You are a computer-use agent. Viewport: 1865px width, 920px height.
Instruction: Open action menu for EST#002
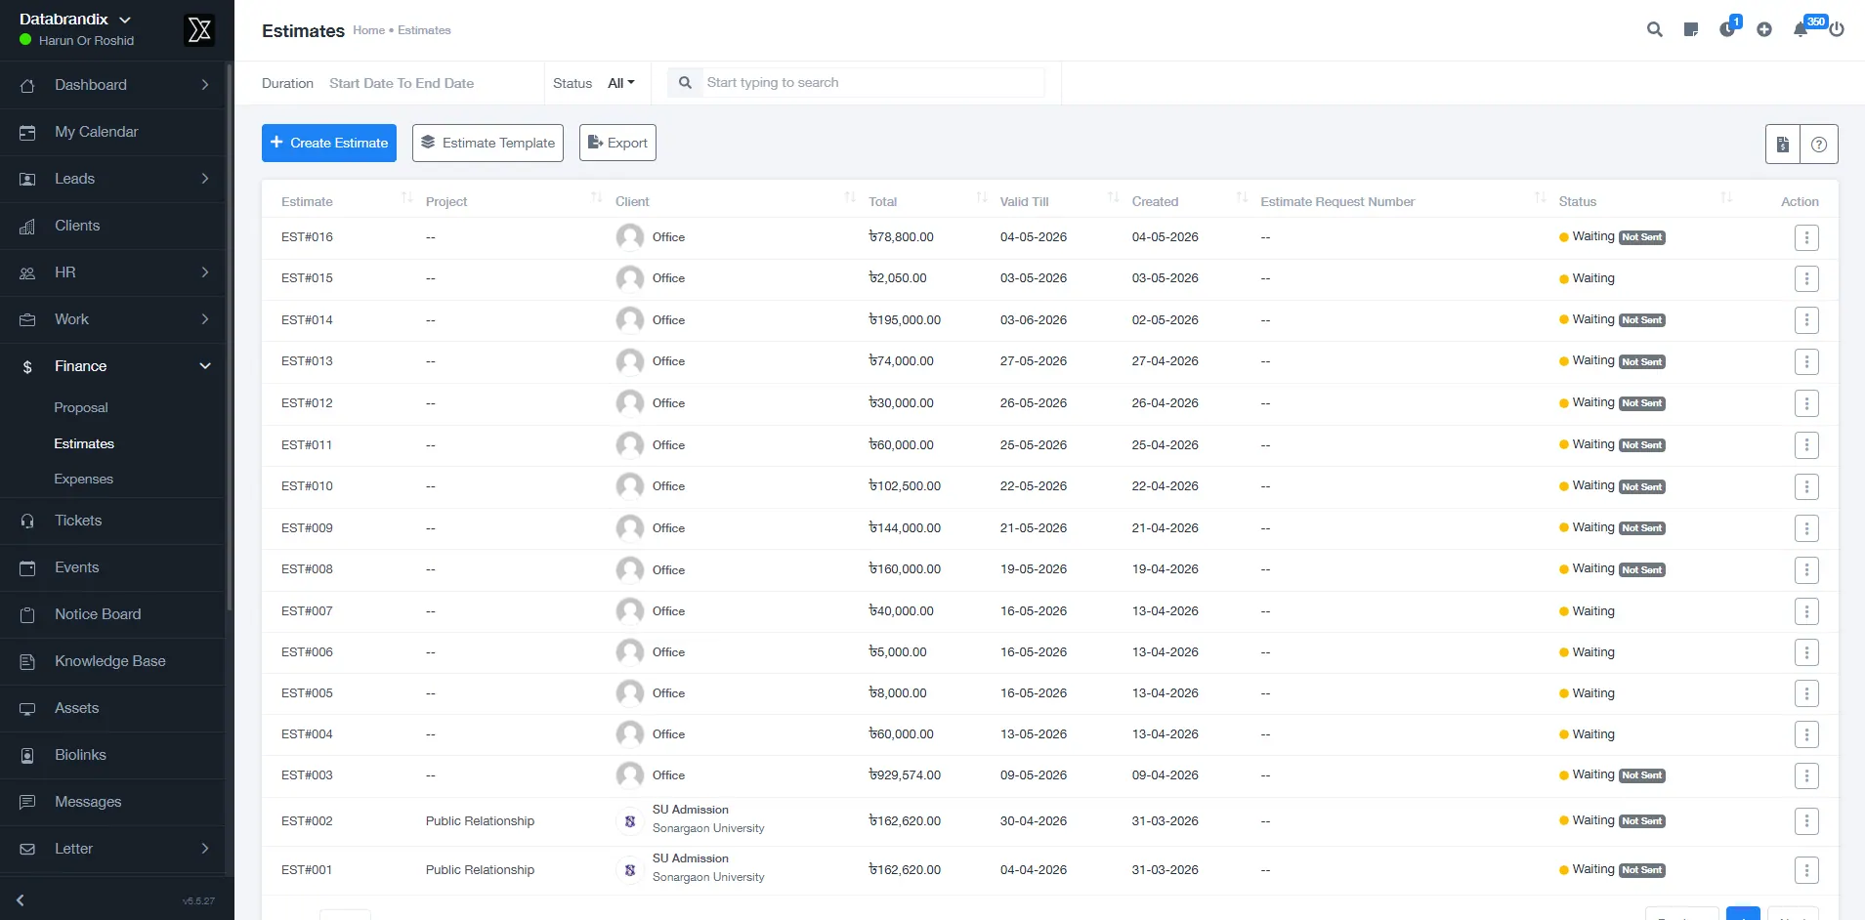point(1806,821)
